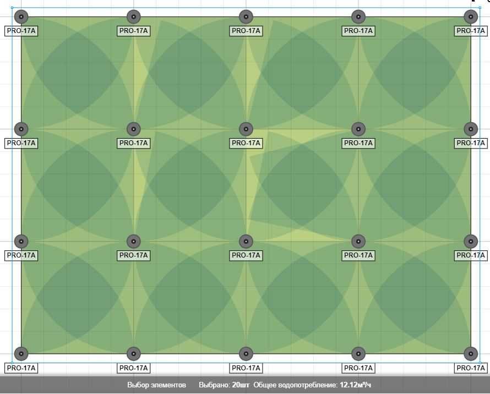The image size is (490, 394).
Task: Click the PRO-17A label in row 3, column 3
Action: click(x=246, y=255)
